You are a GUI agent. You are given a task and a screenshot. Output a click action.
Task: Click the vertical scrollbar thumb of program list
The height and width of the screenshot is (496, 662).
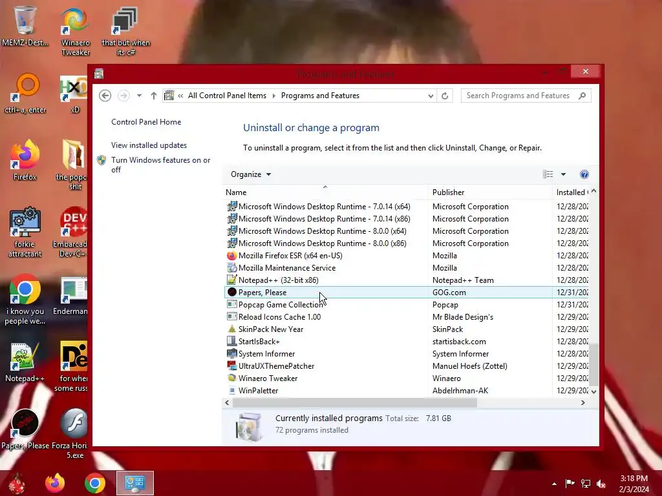click(x=593, y=365)
